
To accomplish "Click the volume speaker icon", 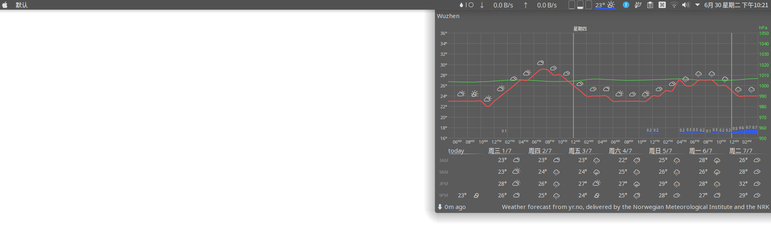I will pyautogui.click(x=686, y=5).
